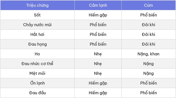Click 'Phổ biến' in the Ớn lạnh row
The image size is (176, 98).
[x=149, y=83]
